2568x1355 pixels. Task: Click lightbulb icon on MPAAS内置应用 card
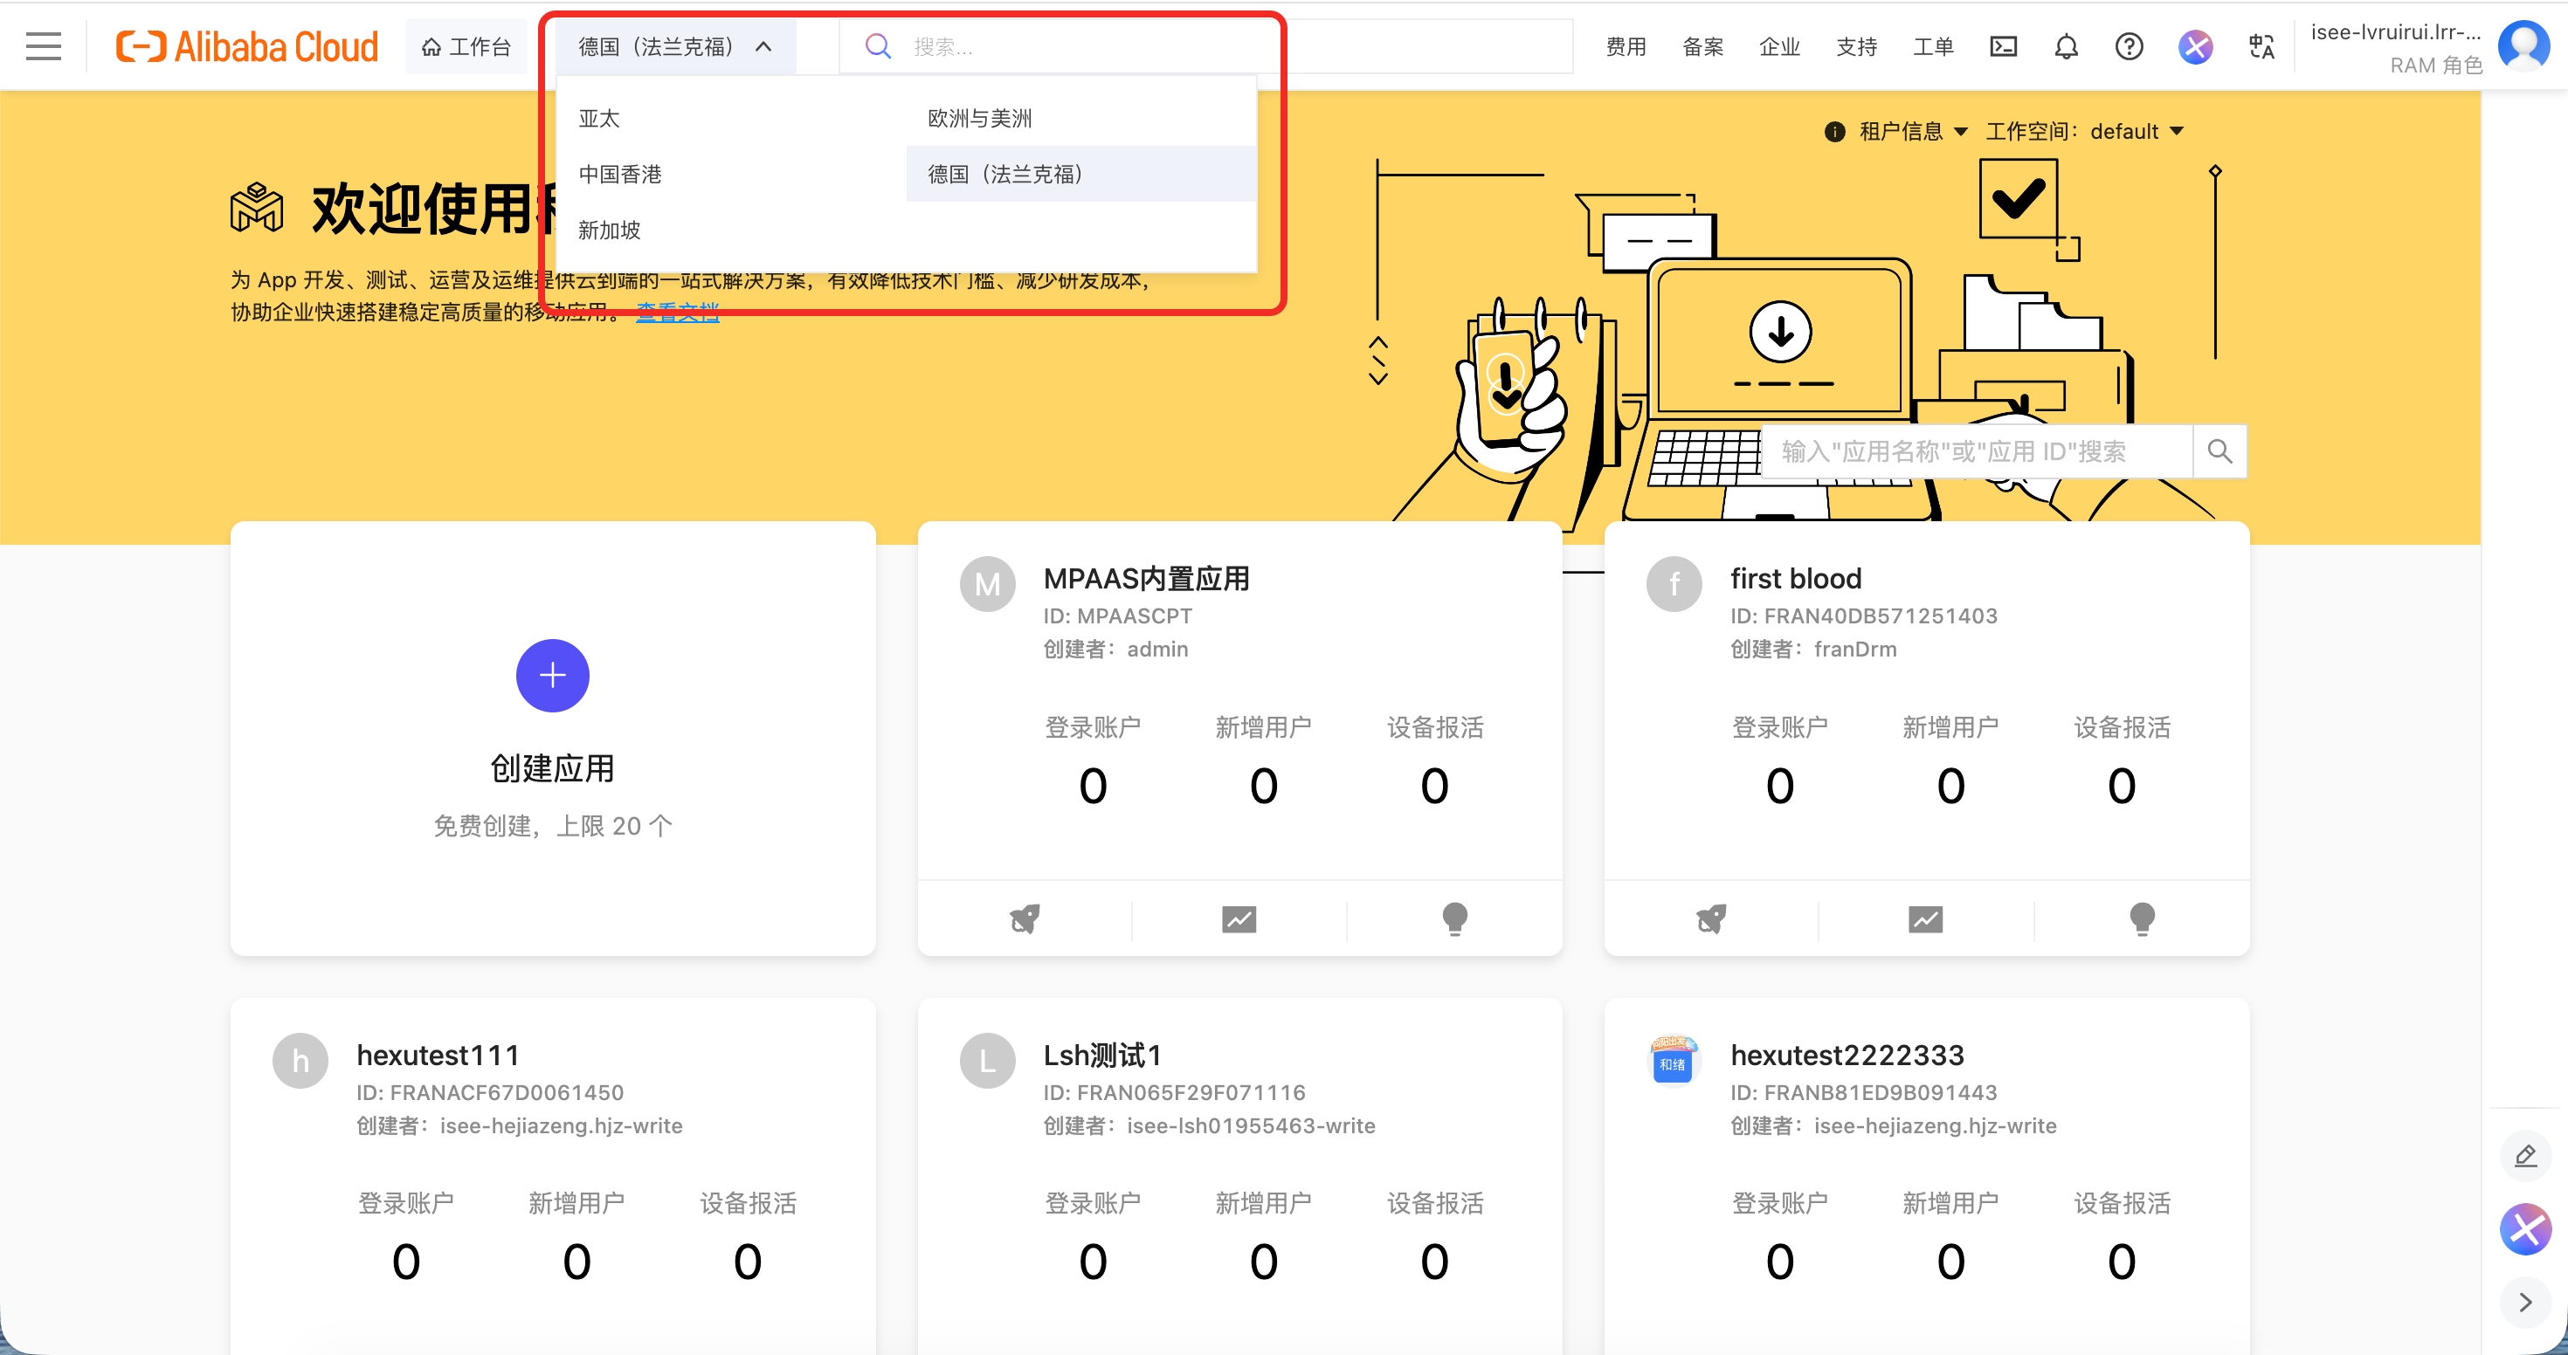click(x=1453, y=918)
